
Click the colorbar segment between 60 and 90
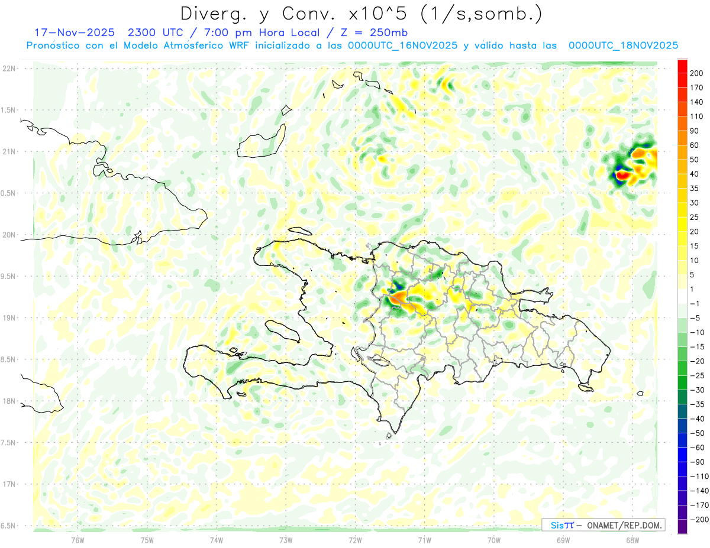[x=682, y=138]
